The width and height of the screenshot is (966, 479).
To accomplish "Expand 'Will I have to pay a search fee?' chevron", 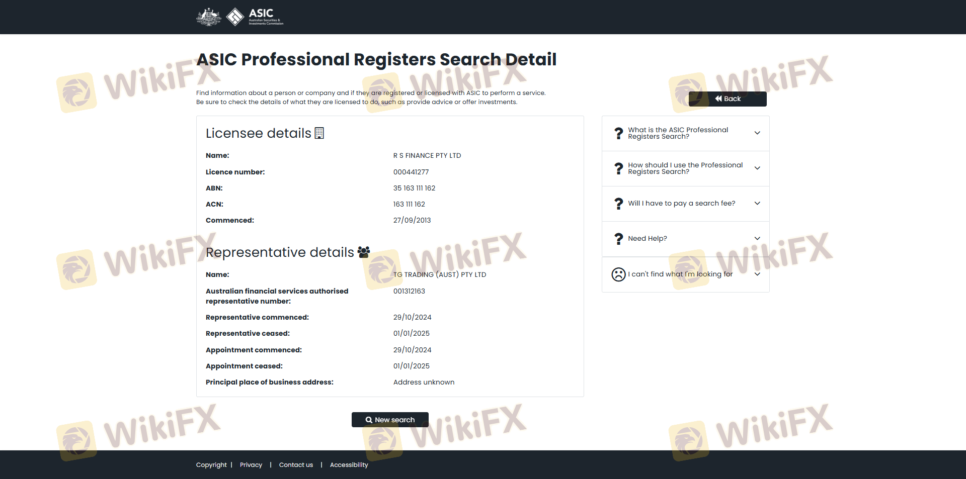I will 757,204.
